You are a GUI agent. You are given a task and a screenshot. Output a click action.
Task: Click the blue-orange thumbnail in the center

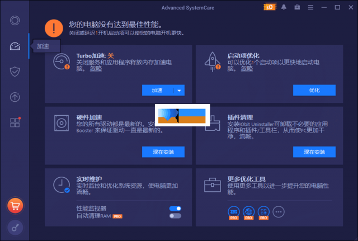tap(182, 116)
